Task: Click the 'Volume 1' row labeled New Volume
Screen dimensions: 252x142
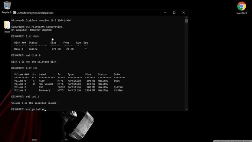Action: 61,84
